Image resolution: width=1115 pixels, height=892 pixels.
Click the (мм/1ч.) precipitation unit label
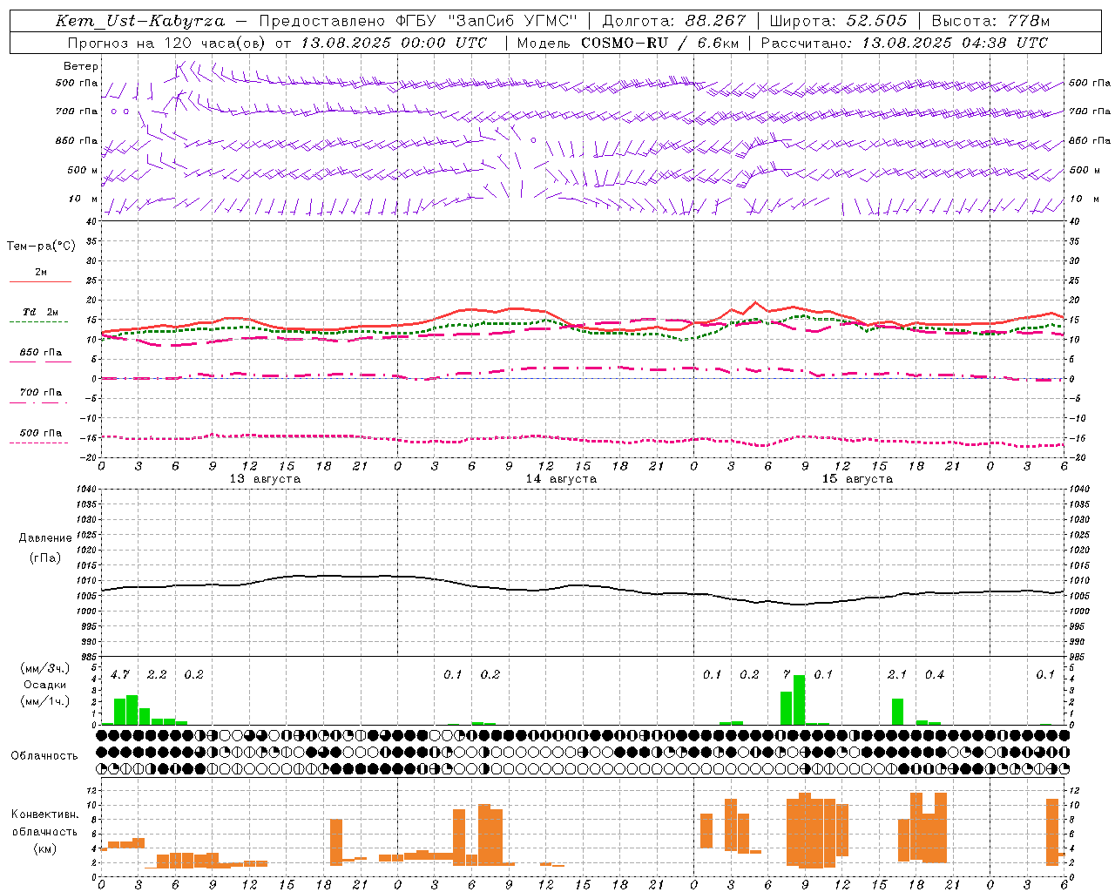click(45, 701)
